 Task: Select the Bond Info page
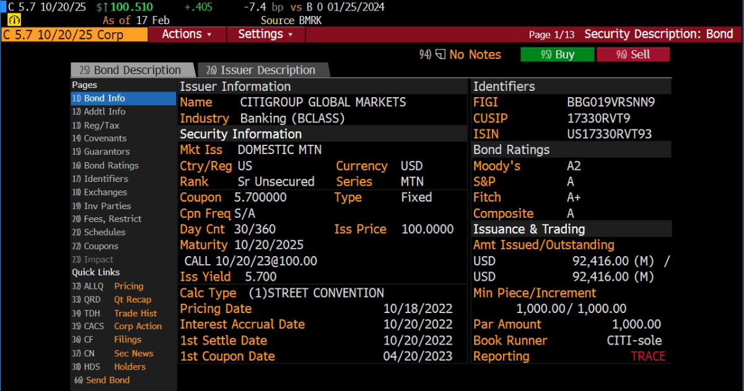click(x=123, y=98)
